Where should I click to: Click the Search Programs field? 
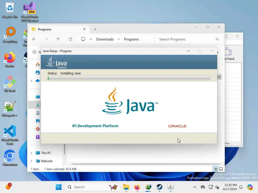188,39
